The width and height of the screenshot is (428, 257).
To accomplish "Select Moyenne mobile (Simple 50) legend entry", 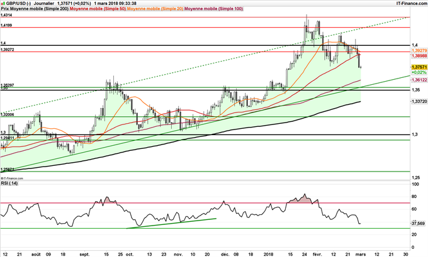I will click(98, 9).
